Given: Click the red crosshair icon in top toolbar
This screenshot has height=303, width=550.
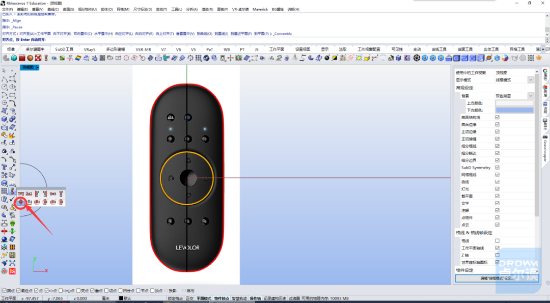Looking at the screenshot, I should click(x=231, y=58).
